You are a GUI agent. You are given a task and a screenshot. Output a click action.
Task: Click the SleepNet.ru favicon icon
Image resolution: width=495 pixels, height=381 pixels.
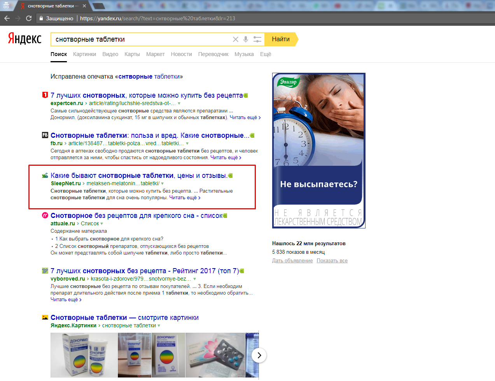(x=45, y=175)
